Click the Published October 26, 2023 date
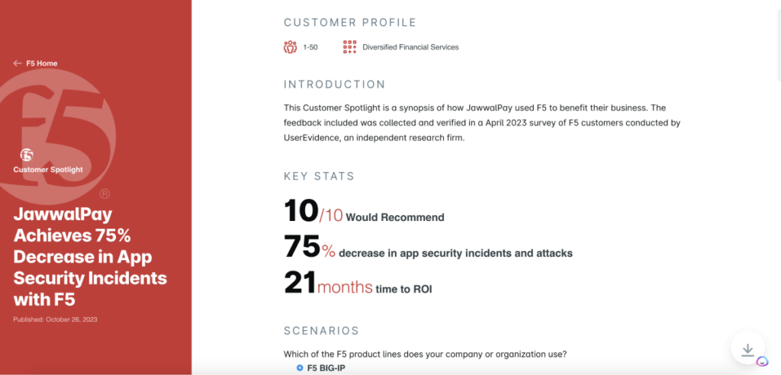Image resolution: width=781 pixels, height=375 pixels. click(55, 319)
